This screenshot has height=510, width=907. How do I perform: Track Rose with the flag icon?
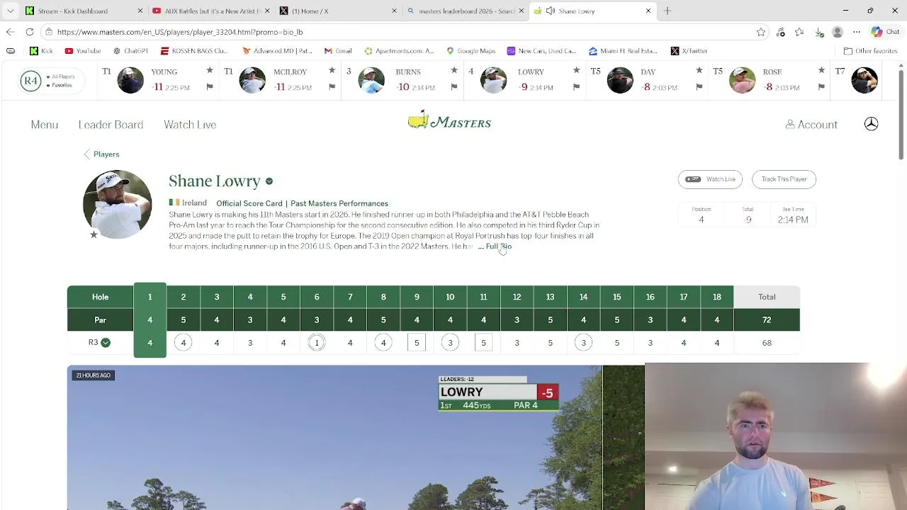[x=821, y=87]
